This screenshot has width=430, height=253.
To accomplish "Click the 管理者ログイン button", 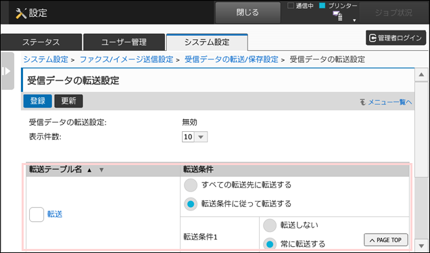I will click(x=396, y=38).
